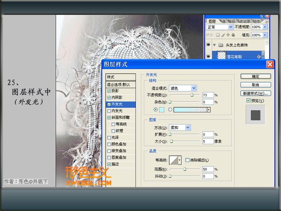Click the 新建样式 button

[x=255, y=94]
